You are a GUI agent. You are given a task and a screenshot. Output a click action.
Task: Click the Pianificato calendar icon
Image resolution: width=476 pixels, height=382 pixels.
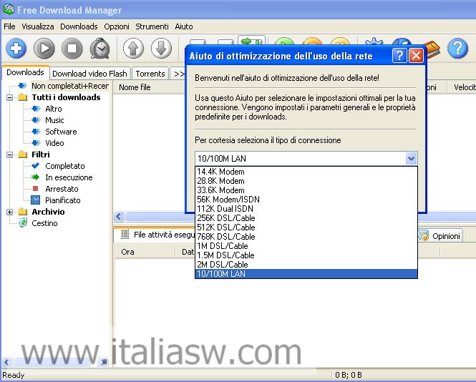(36, 200)
